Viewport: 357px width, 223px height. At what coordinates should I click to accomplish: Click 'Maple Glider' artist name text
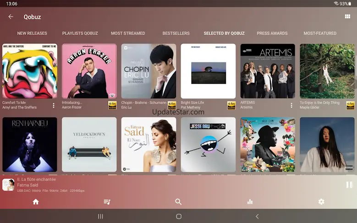(x=309, y=108)
